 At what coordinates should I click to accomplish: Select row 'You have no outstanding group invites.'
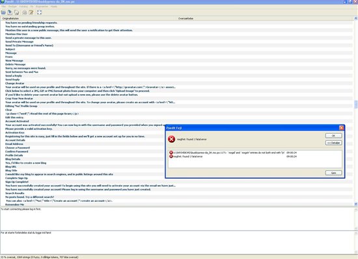[x=177, y=27]
